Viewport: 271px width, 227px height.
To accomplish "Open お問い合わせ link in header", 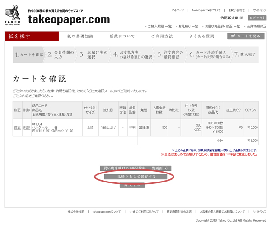I will coord(236,10).
